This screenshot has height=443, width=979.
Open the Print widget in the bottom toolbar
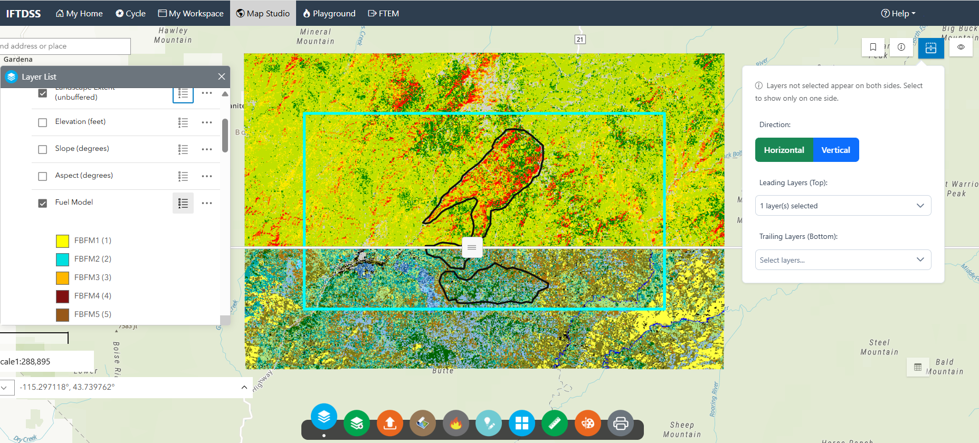click(x=621, y=423)
